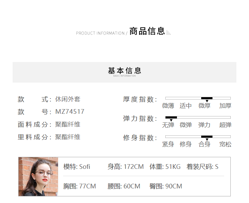Click the 着装尺码 S size text
Image resolution: width=249 pixels, height=203 pixels.
[202, 167]
